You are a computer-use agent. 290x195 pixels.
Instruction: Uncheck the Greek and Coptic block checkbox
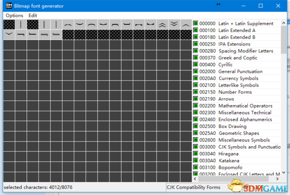click(195, 57)
